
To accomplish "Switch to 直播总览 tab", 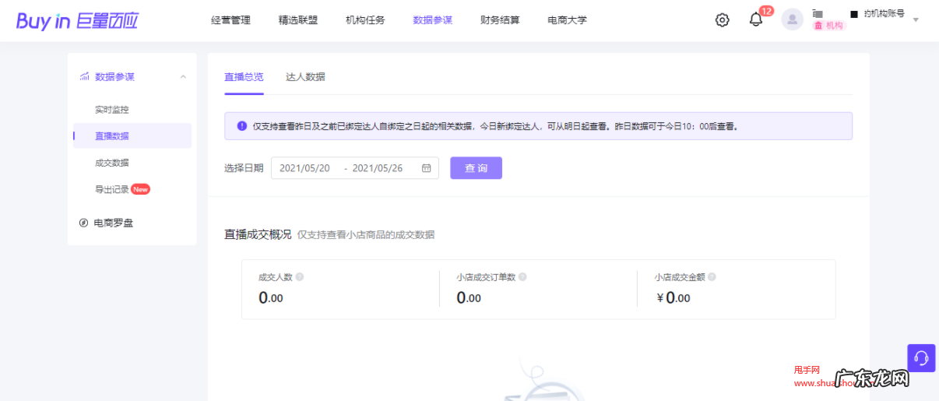I will (x=244, y=76).
